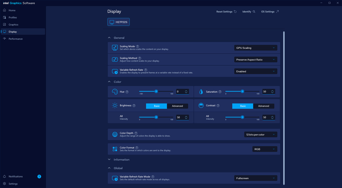Image resolution: width=342 pixels, height=188 pixels.
Task: Collapse the Color section
Action: pyautogui.click(x=109, y=82)
